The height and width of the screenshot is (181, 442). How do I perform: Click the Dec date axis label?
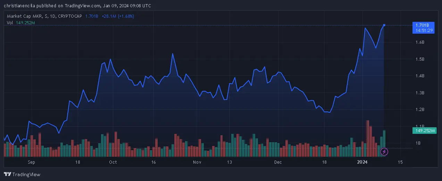coord(278,162)
